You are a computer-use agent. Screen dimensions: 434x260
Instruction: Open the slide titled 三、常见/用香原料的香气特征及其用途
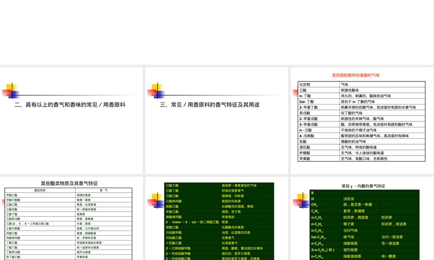(217, 120)
